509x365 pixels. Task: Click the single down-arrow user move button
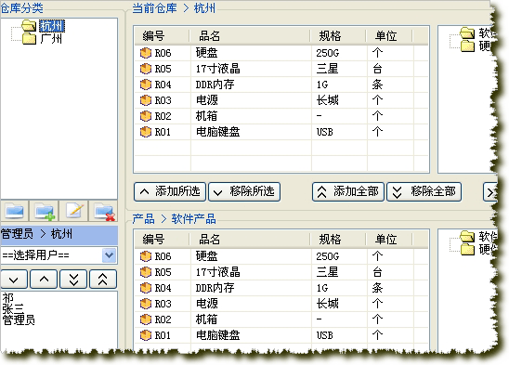(x=14, y=279)
